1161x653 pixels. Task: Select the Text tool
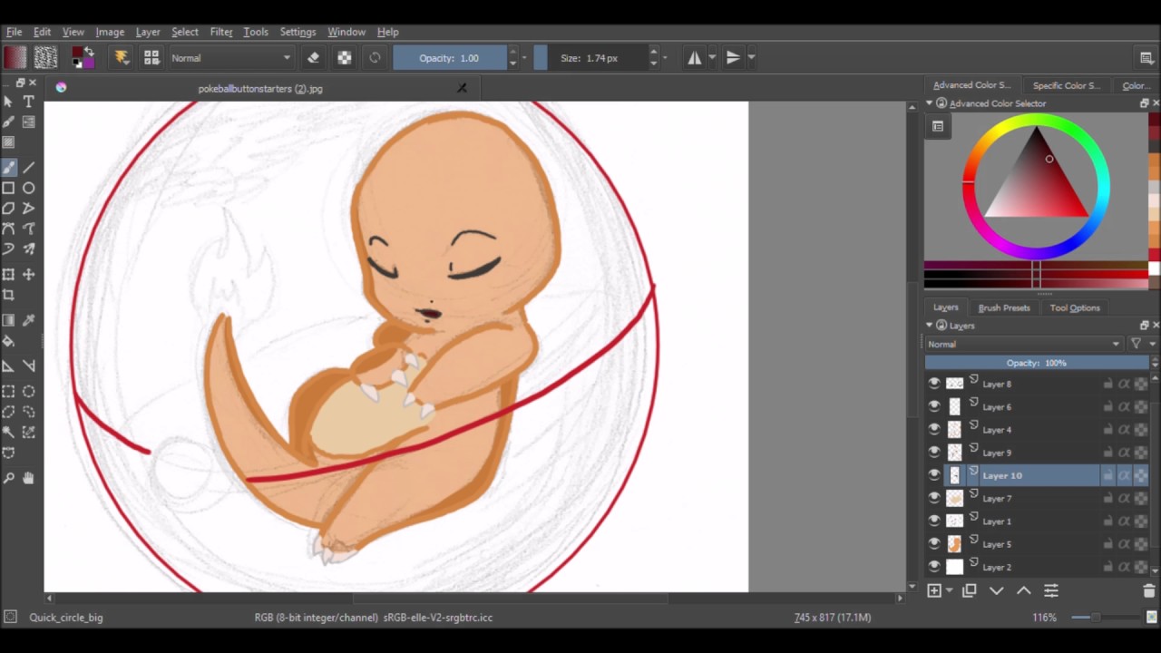pyautogui.click(x=29, y=102)
